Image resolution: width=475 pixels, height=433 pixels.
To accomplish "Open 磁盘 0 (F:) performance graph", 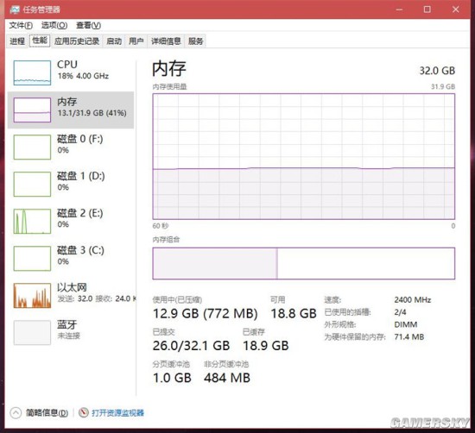I will [x=32, y=147].
